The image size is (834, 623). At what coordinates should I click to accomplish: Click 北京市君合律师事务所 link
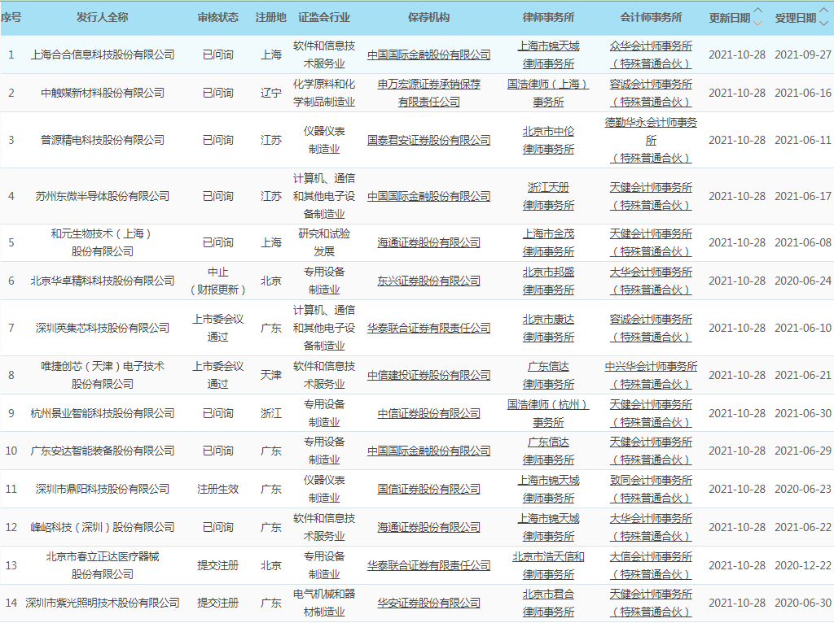click(548, 603)
